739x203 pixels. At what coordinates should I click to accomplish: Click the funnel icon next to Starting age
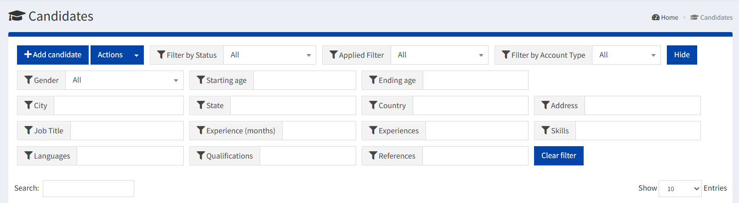[x=201, y=80]
